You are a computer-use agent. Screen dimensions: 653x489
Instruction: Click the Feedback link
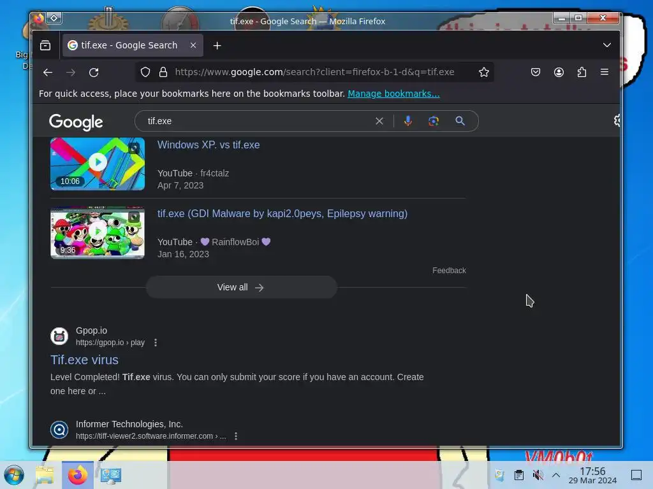(449, 270)
